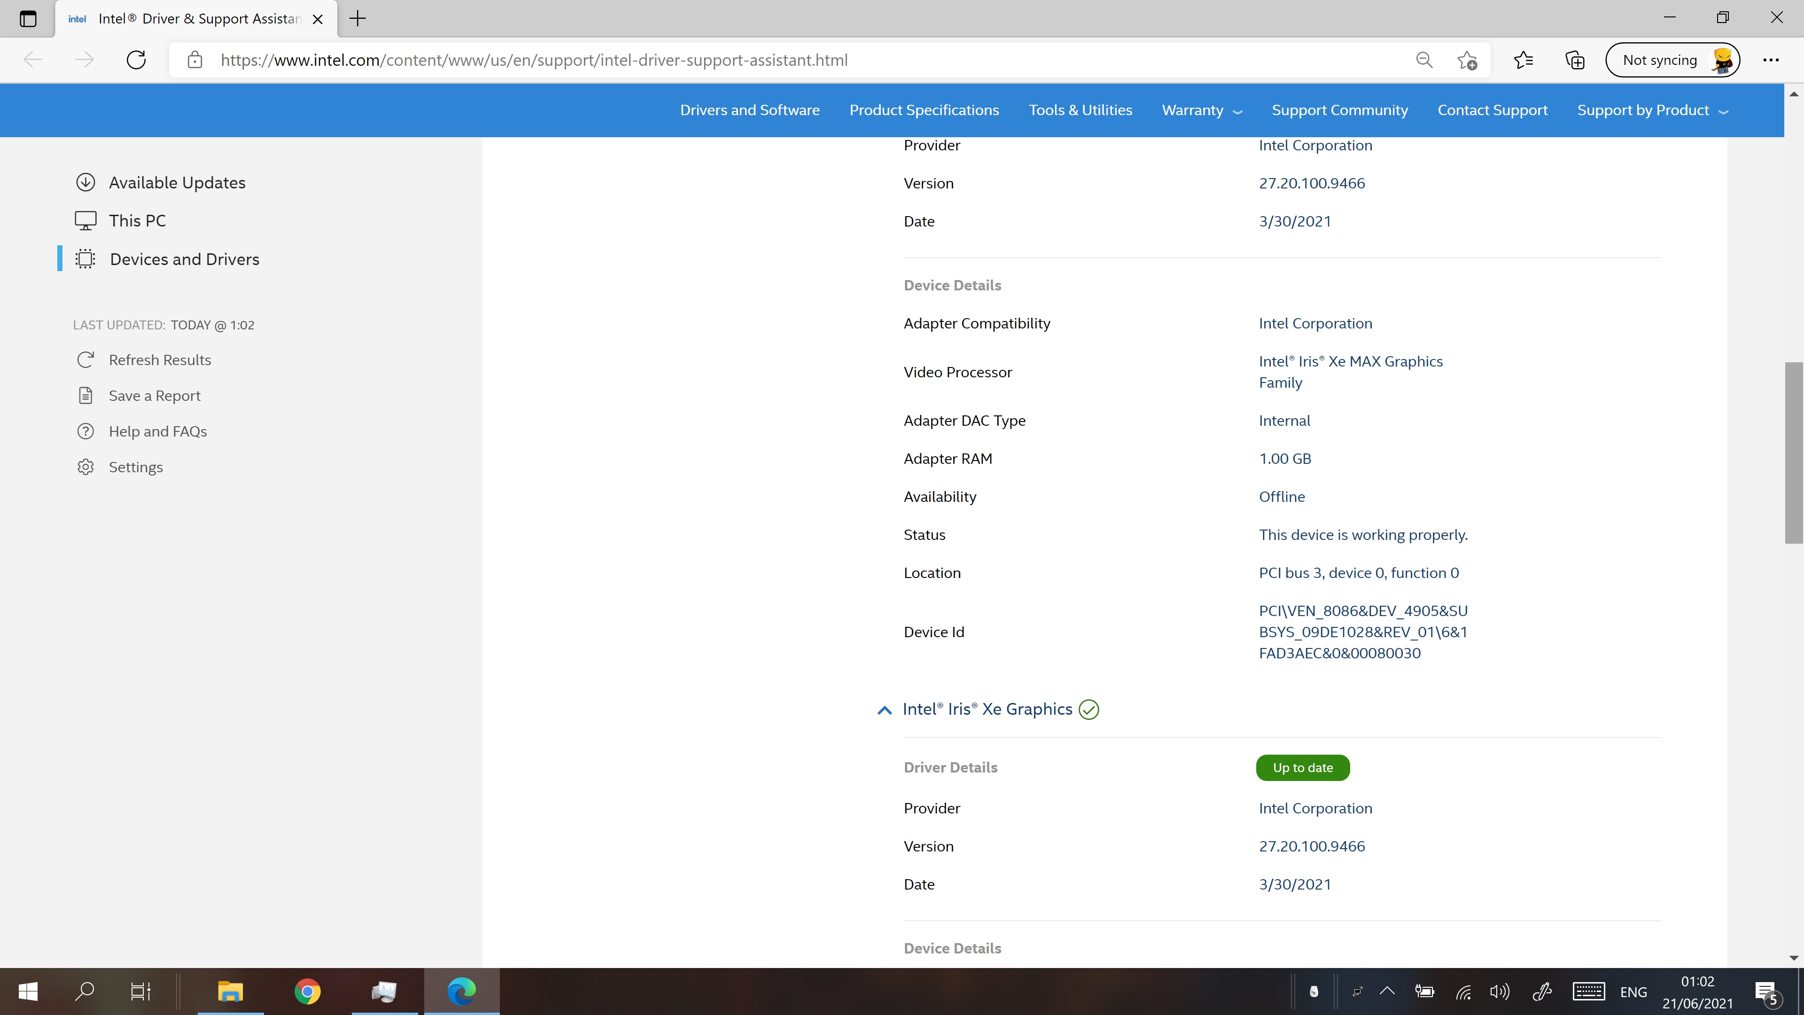1804x1015 pixels.
Task: Click the Save a Report link
Action: (x=155, y=396)
